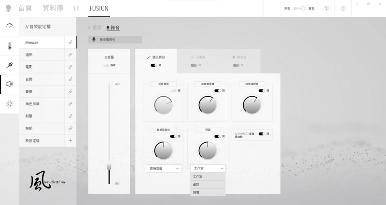Select the 射擊 shooter profile

(x=42, y=116)
